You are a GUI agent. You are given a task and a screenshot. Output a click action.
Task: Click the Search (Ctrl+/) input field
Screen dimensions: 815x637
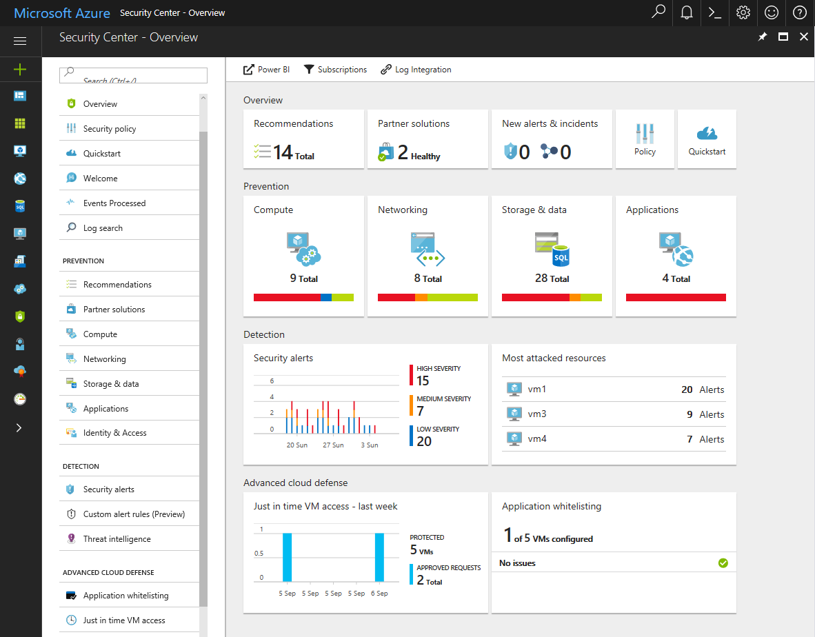[x=133, y=75]
